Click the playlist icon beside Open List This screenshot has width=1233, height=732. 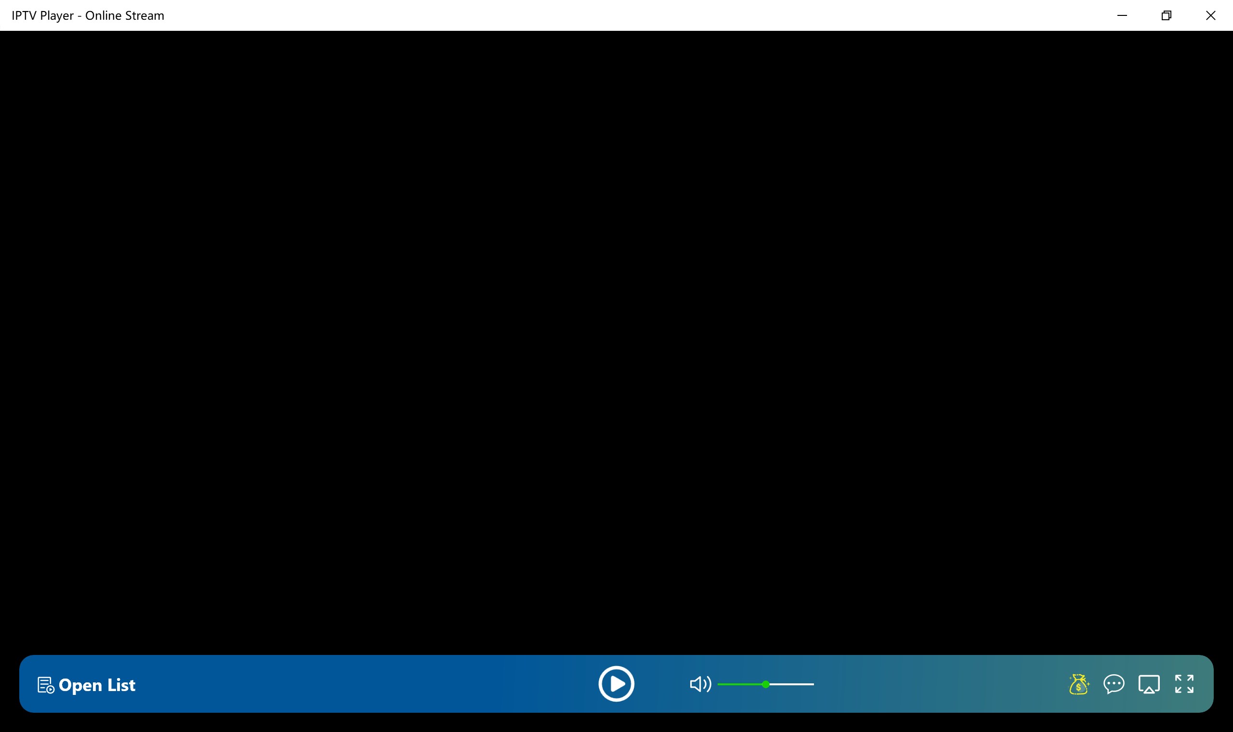tap(45, 685)
